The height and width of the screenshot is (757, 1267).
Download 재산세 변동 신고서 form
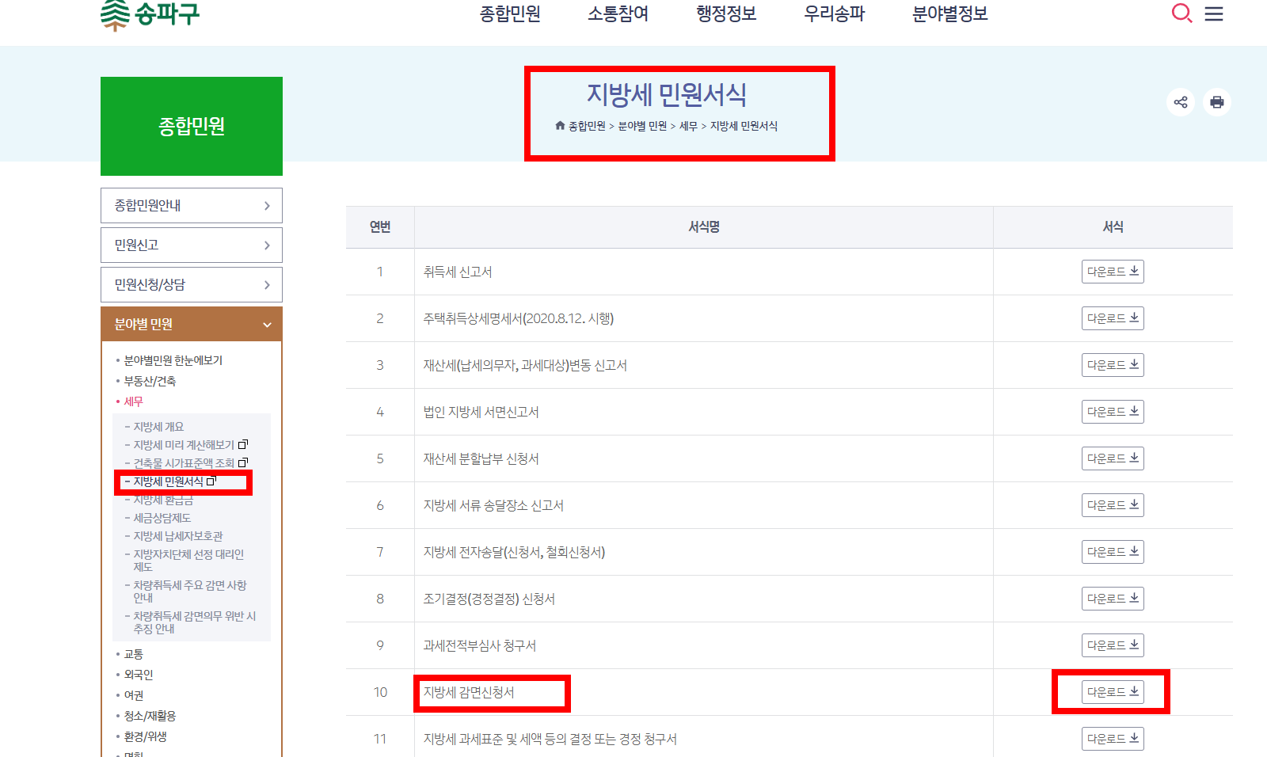click(x=1113, y=365)
